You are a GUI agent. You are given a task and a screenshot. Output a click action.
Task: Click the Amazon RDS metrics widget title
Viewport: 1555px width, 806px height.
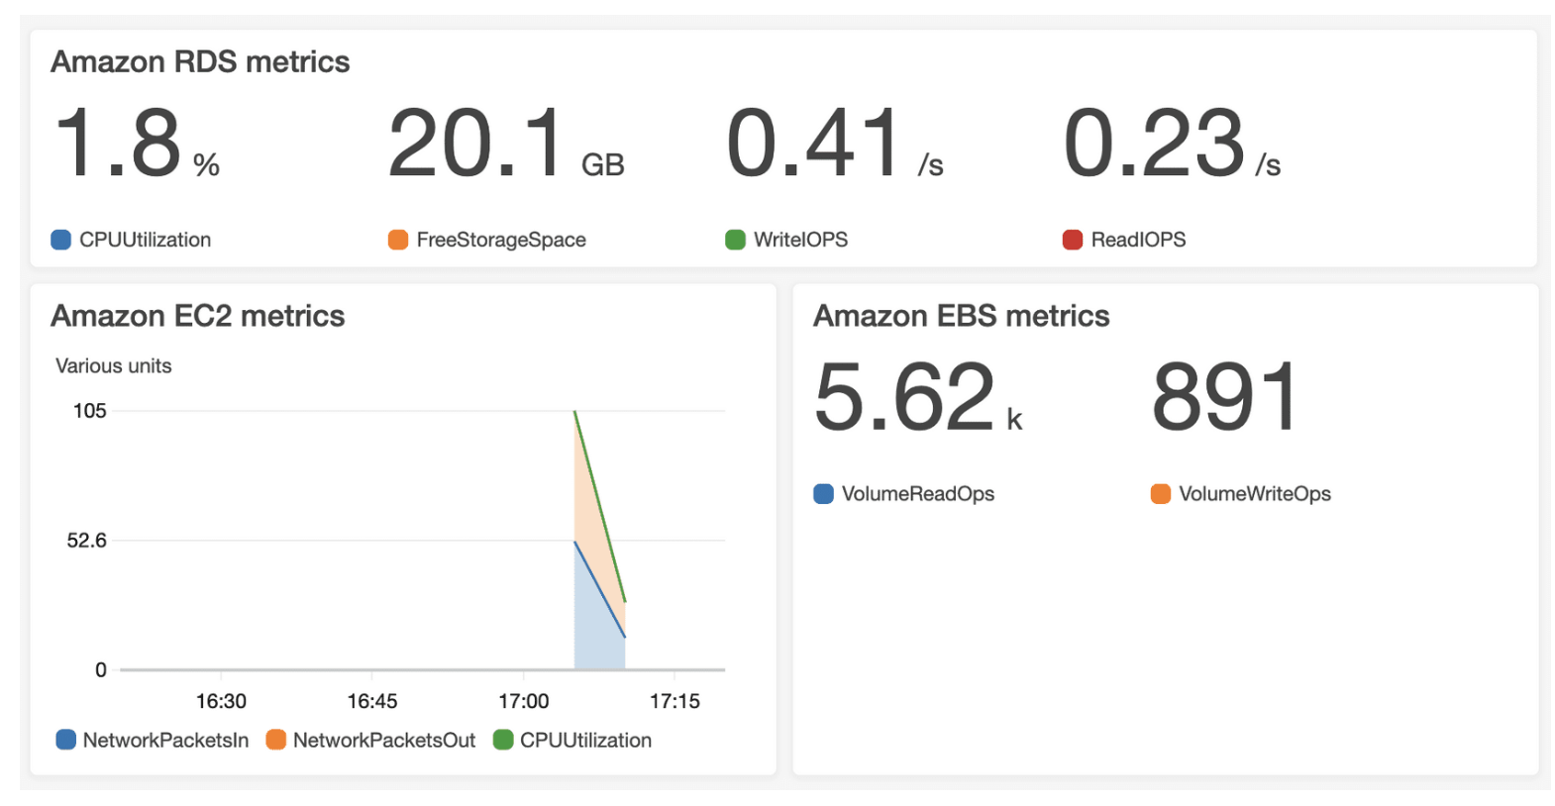[x=200, y=62]
